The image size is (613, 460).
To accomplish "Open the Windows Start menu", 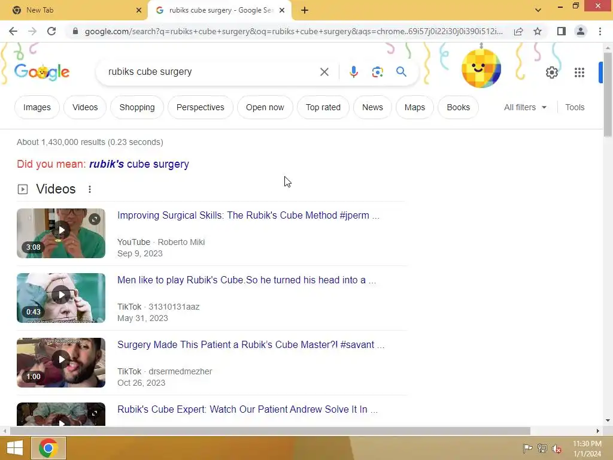I will tap(15, 448).
